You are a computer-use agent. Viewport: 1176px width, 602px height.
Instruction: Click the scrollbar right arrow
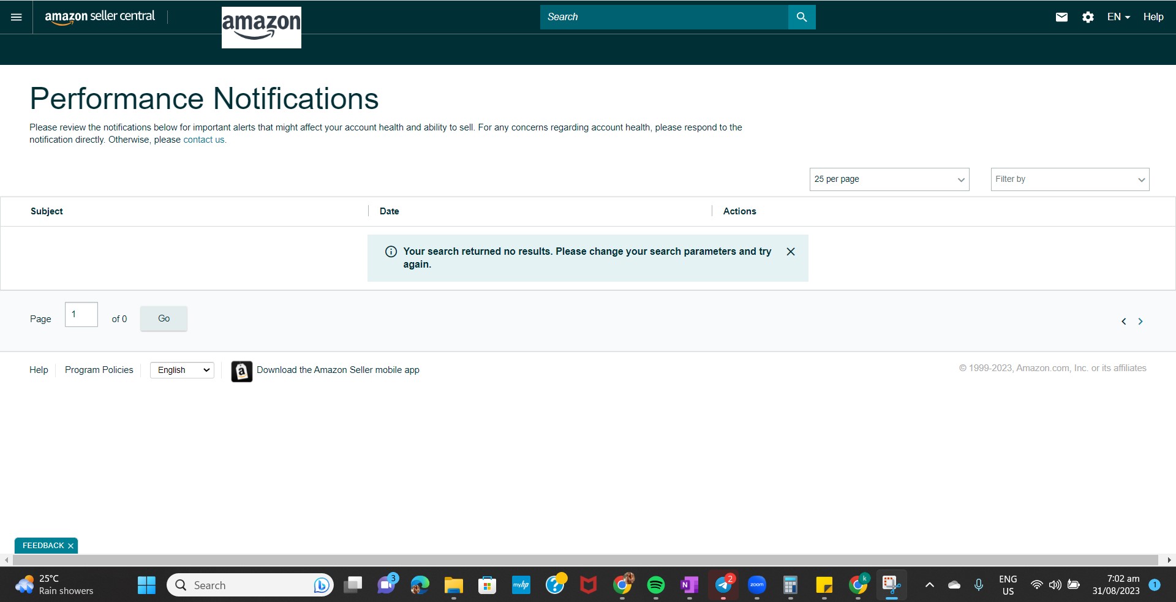click(1169, 560)
